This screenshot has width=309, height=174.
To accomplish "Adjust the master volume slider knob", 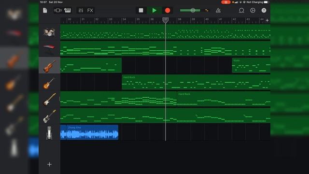I will 193,10.
